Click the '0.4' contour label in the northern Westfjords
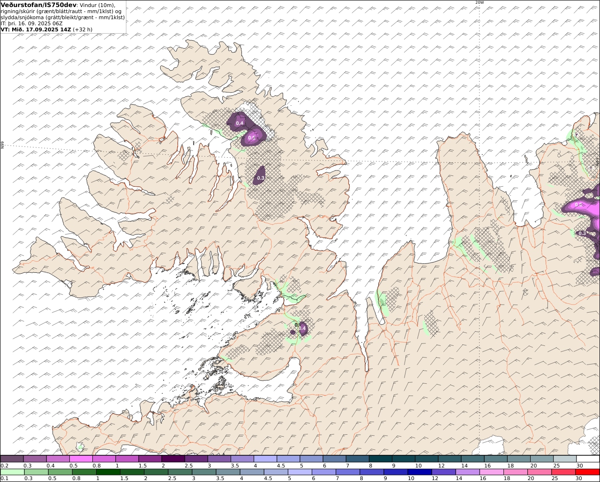This screenshot has height=482, width=600. click(240, 123)
